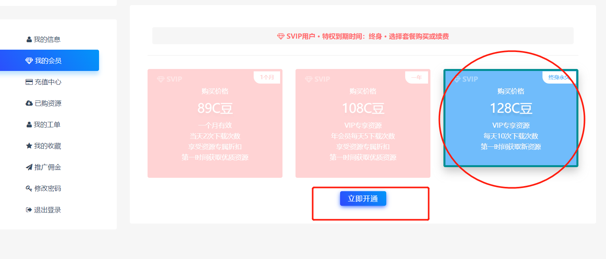Select the 1个月 89C豆 plan card
Screen dimensions: 606x259
point(215,123)
